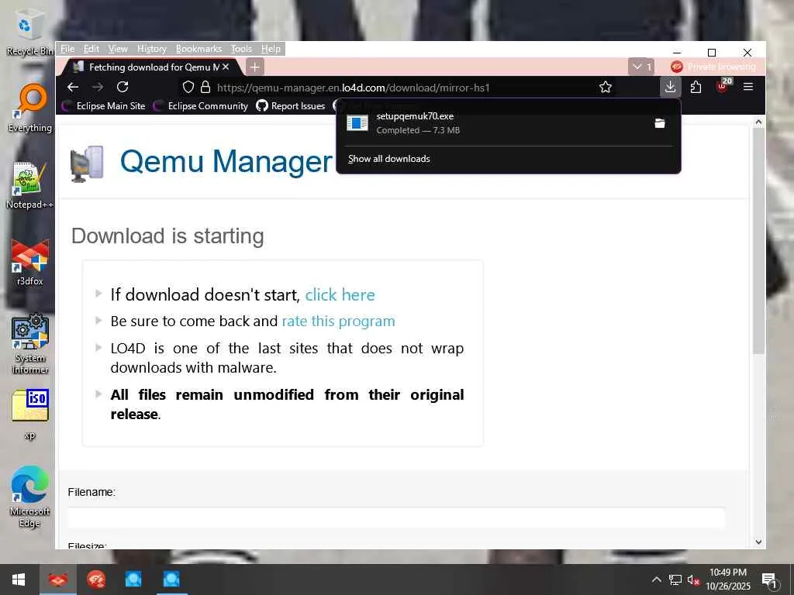Click the scrollbar up arrow

tap(758, 122)
